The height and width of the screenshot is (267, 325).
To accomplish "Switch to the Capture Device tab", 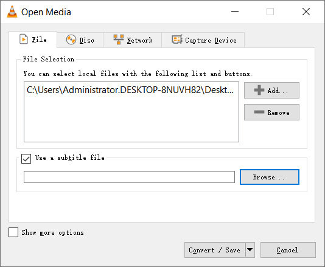I will pyautogui.click(x=203, y=40).
